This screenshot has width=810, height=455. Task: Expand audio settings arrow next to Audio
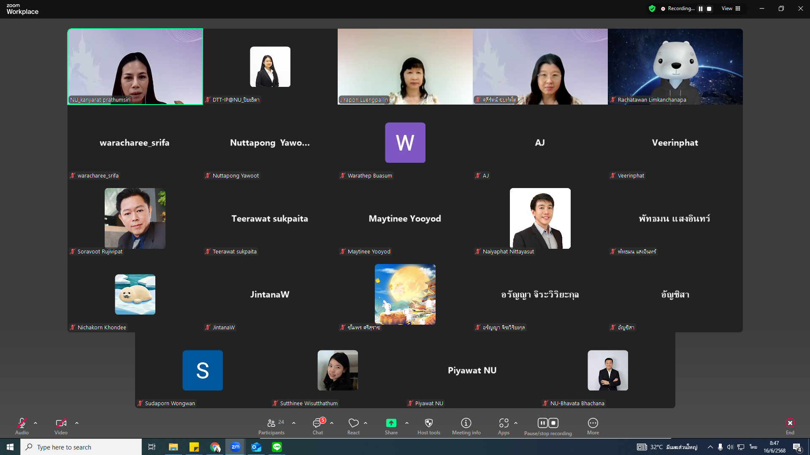point(35,423)
